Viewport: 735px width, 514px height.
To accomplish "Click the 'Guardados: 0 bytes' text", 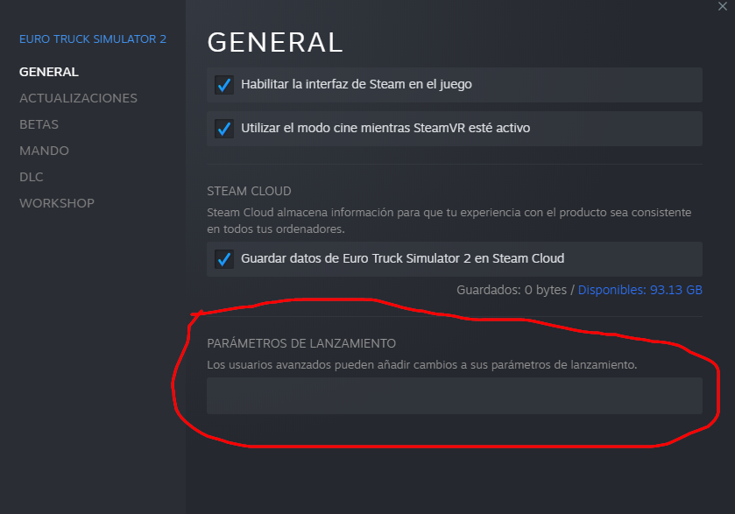I will coord(512,290).
